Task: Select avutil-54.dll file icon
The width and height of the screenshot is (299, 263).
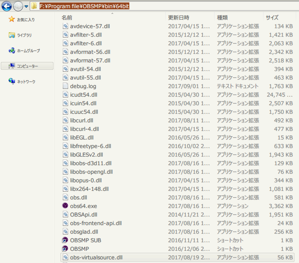Action: click(x=65, y=69)
